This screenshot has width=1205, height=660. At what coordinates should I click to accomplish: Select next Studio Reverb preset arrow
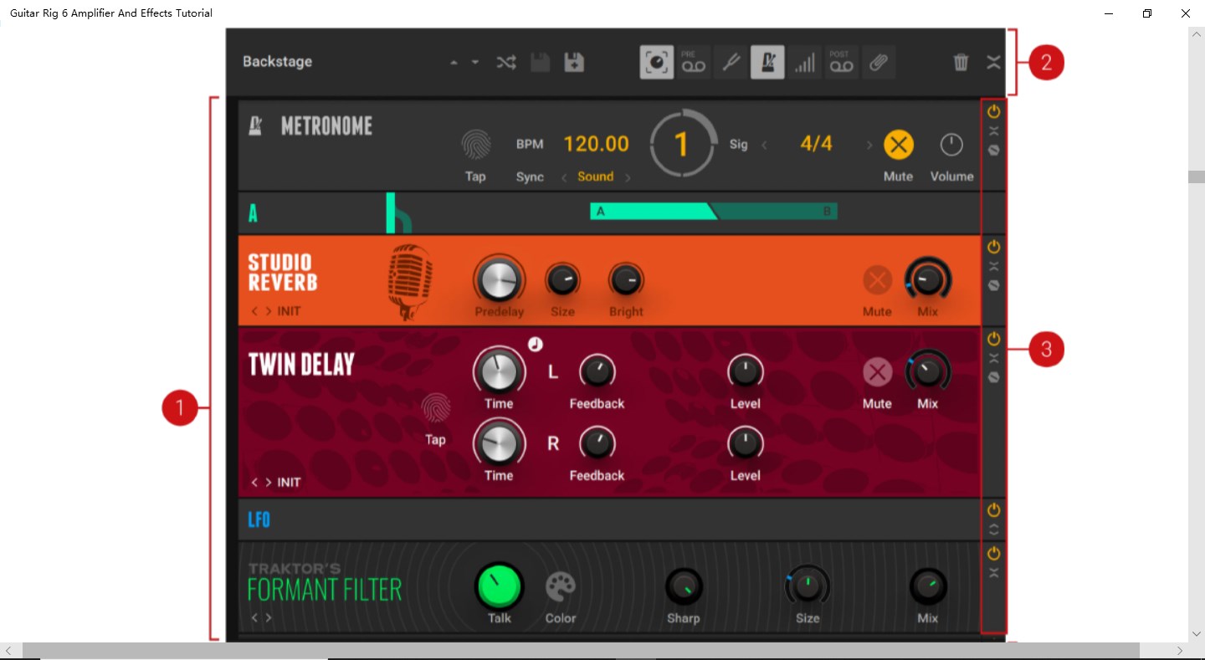(269, 311)
